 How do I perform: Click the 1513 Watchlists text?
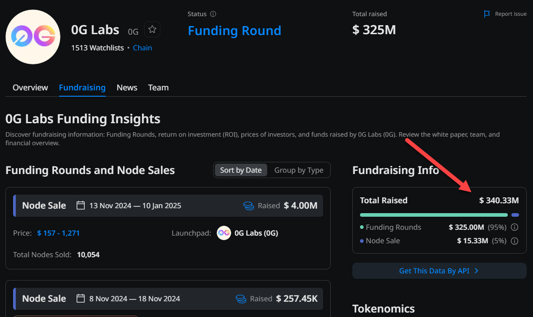(x=98, y=48)
